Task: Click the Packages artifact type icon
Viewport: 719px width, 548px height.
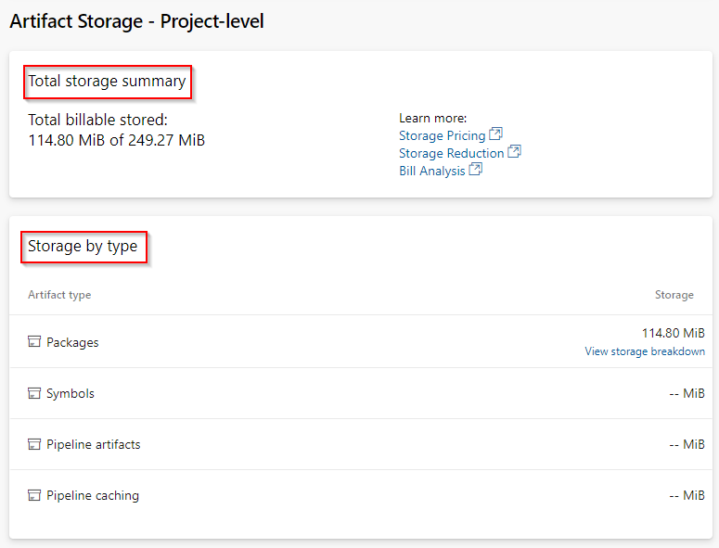Action: tap(34, 342)
